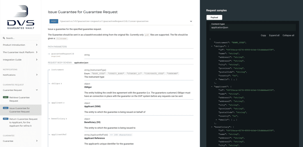Click the "UNKNOWN" enum value

pyautogui.click(x=172, y=73)
